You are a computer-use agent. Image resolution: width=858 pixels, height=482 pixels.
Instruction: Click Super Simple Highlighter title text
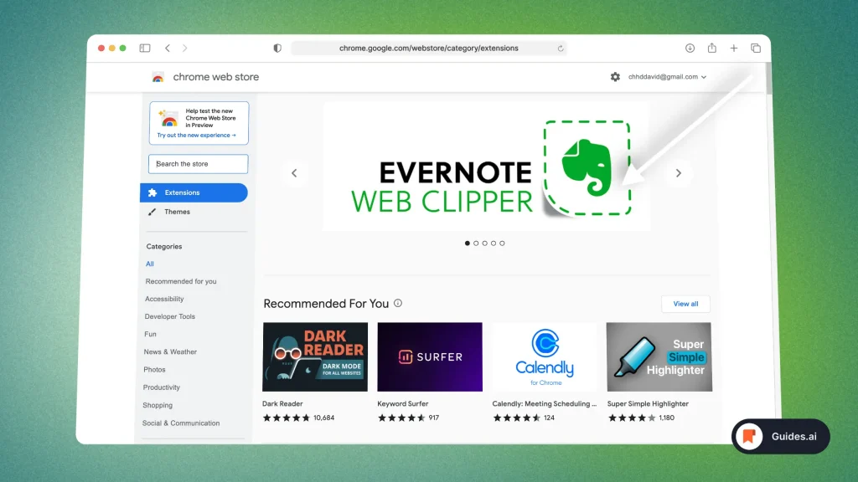point(648,404)
